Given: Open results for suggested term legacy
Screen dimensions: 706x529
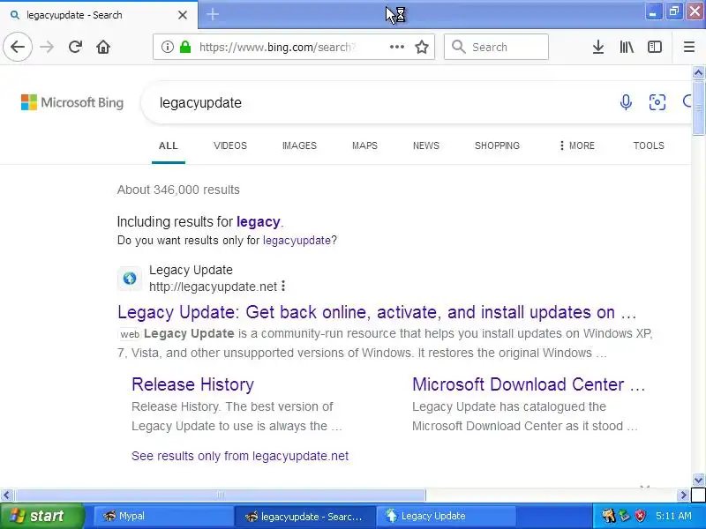Looking at the screenshot, I should click(259, 222).
